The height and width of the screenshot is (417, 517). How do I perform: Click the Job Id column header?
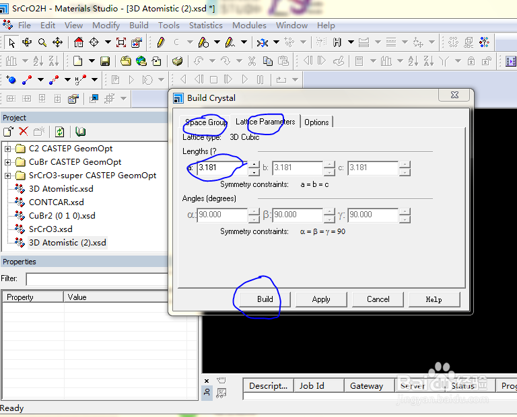[319, 385]
